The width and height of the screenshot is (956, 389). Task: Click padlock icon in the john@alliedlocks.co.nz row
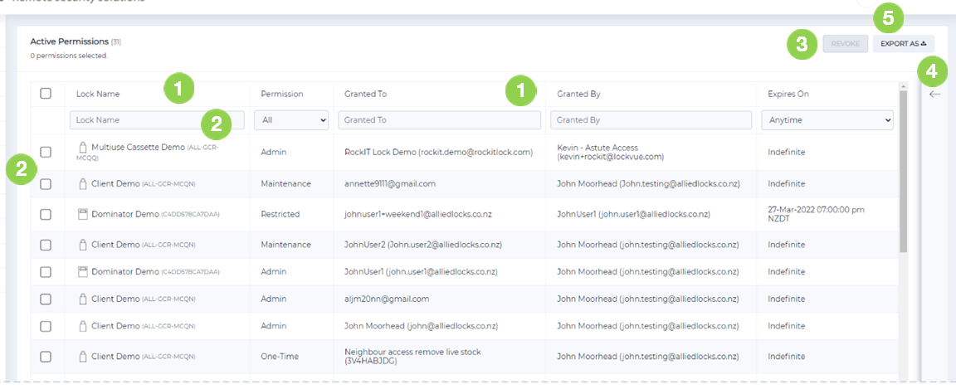(x=84, y=326)
